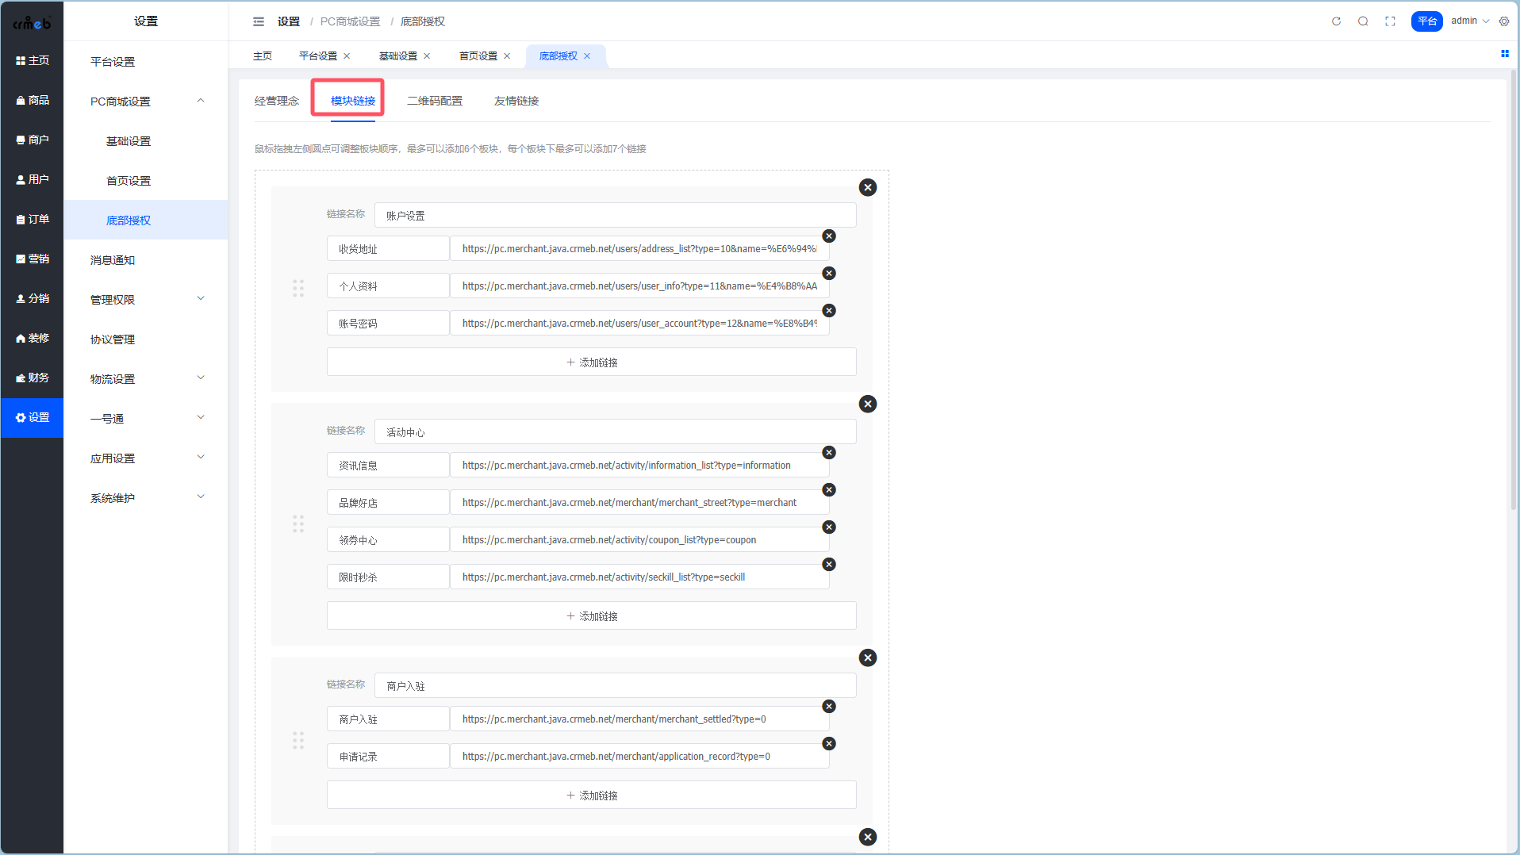Switch to the 友情链接 tab

(516, 101)
